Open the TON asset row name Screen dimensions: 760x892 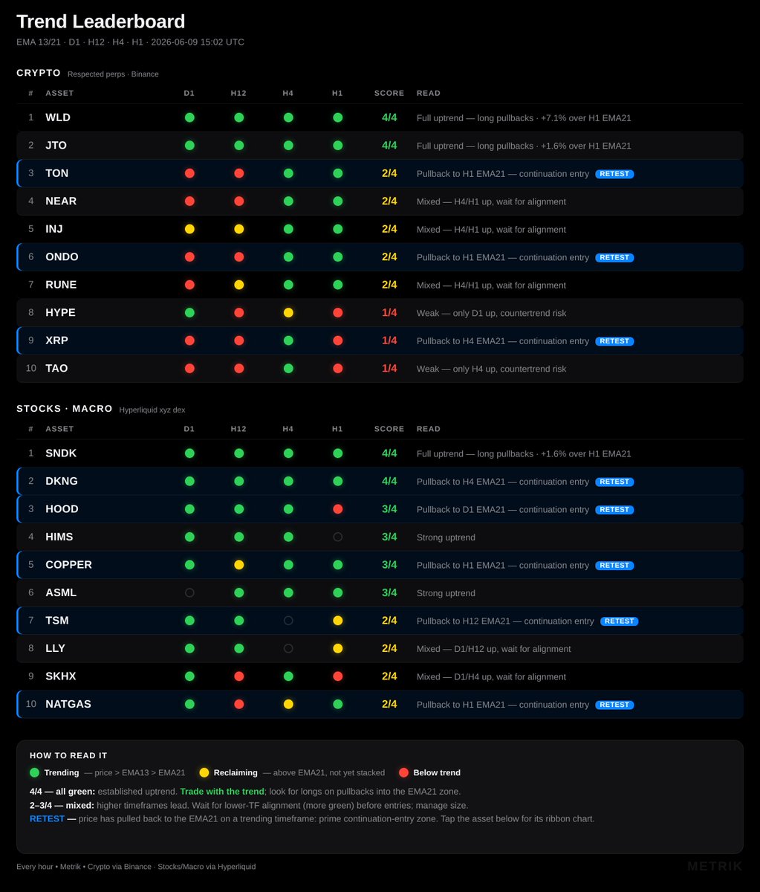pos(57,173)
